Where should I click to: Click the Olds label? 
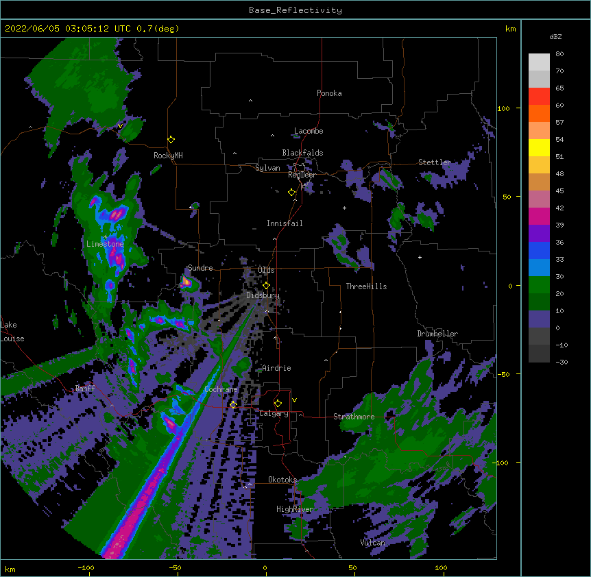click(x=266, y=270)
